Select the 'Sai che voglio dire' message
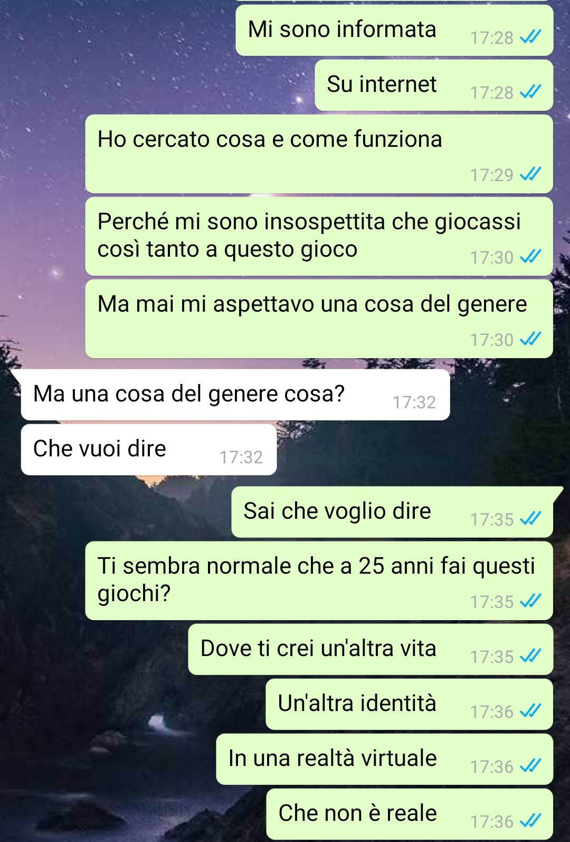The height and width of the screenshot is (842, 570). tap(392, 512)
